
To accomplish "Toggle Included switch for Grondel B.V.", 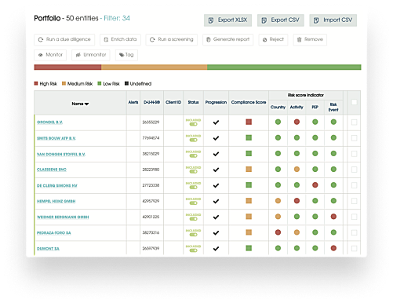I will point(194,124).
